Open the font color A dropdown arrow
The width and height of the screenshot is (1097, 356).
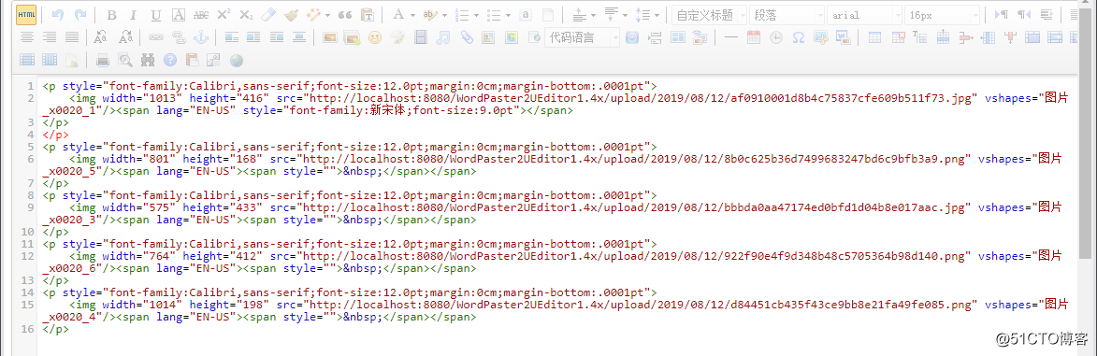click(412, 15)
